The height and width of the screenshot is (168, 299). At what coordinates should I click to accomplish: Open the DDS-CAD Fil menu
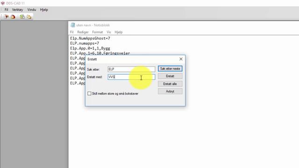click(6, 10)
